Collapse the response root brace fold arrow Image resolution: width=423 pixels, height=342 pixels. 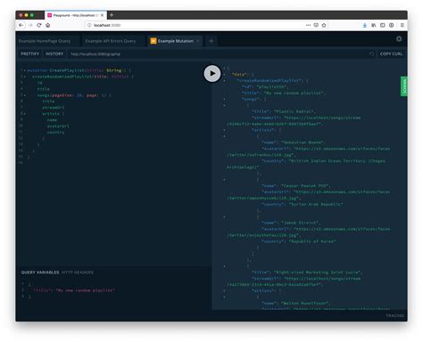point(225,69)
